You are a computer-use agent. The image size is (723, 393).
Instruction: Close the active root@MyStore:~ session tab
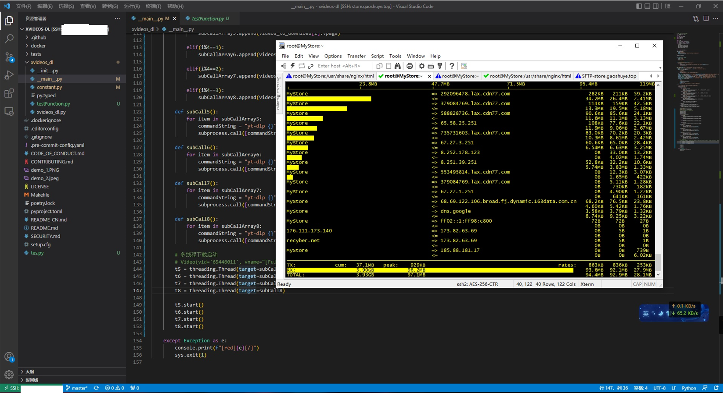click(429, 76)
